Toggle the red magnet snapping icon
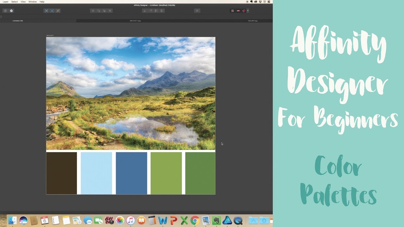The image size is (404, 227). pos(244,11)
